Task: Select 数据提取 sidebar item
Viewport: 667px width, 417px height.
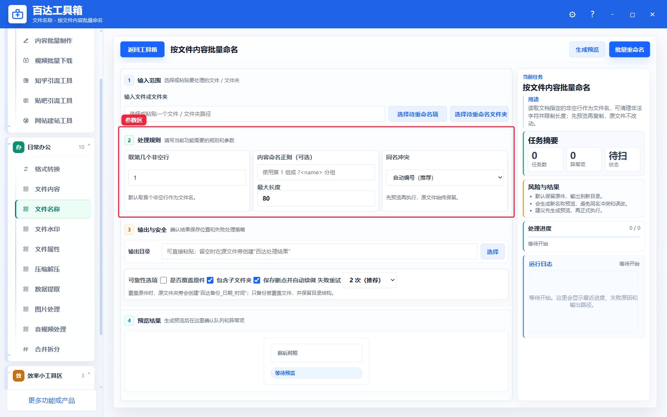Action: (x=53, y=289)
